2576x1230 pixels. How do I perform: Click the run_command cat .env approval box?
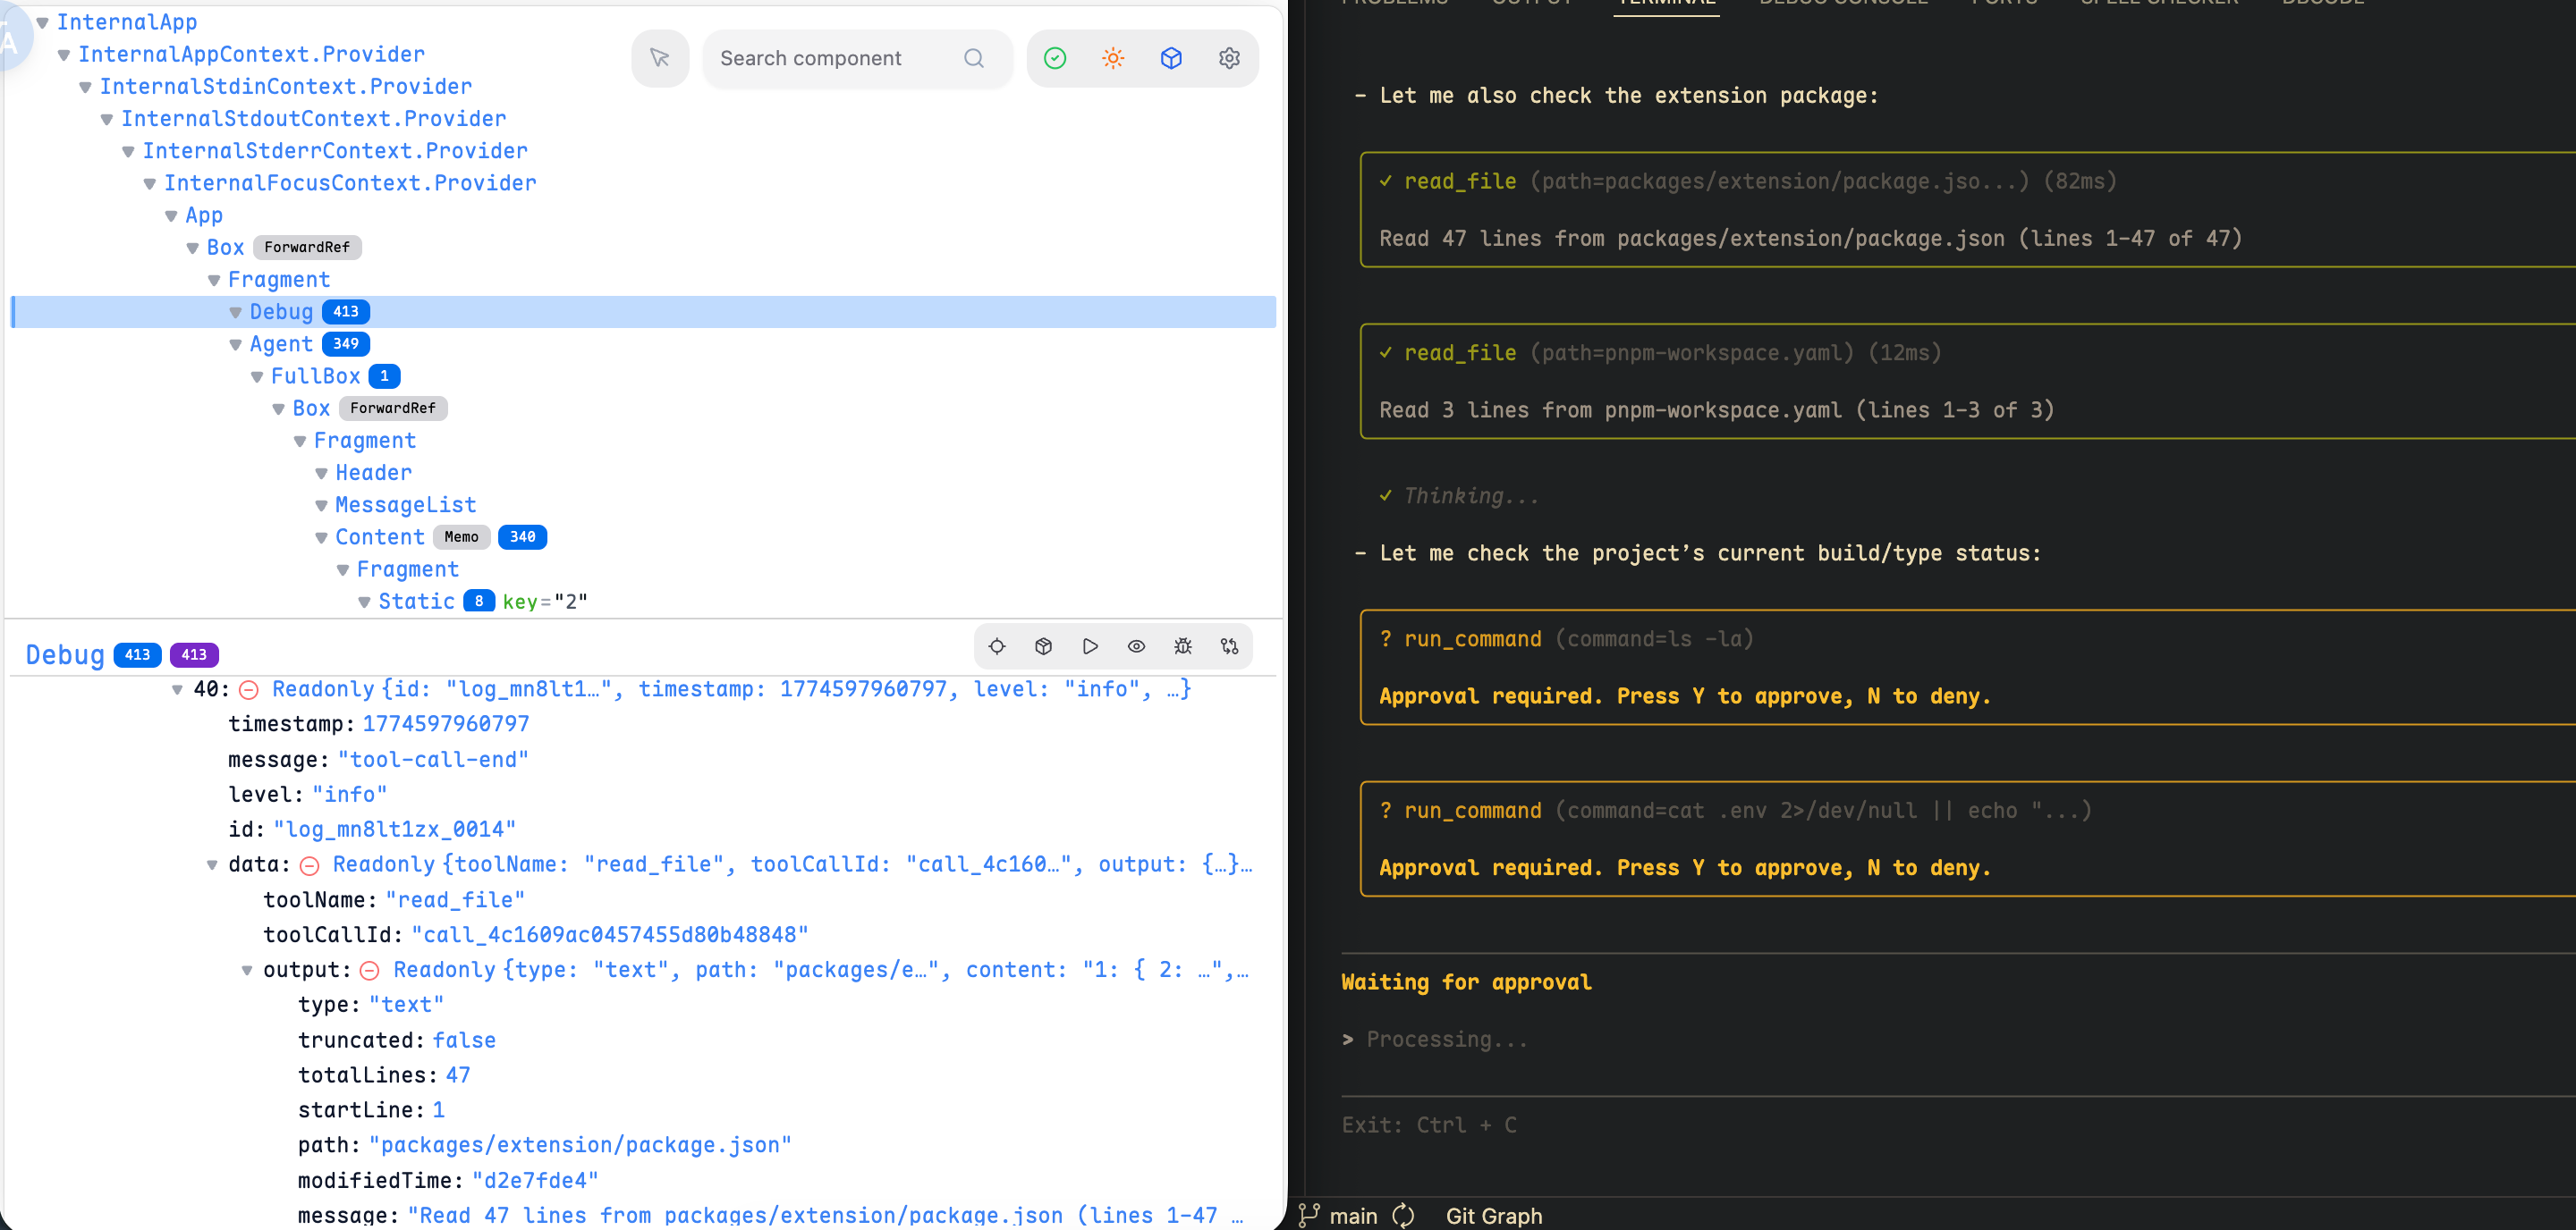coord(1967,838)
